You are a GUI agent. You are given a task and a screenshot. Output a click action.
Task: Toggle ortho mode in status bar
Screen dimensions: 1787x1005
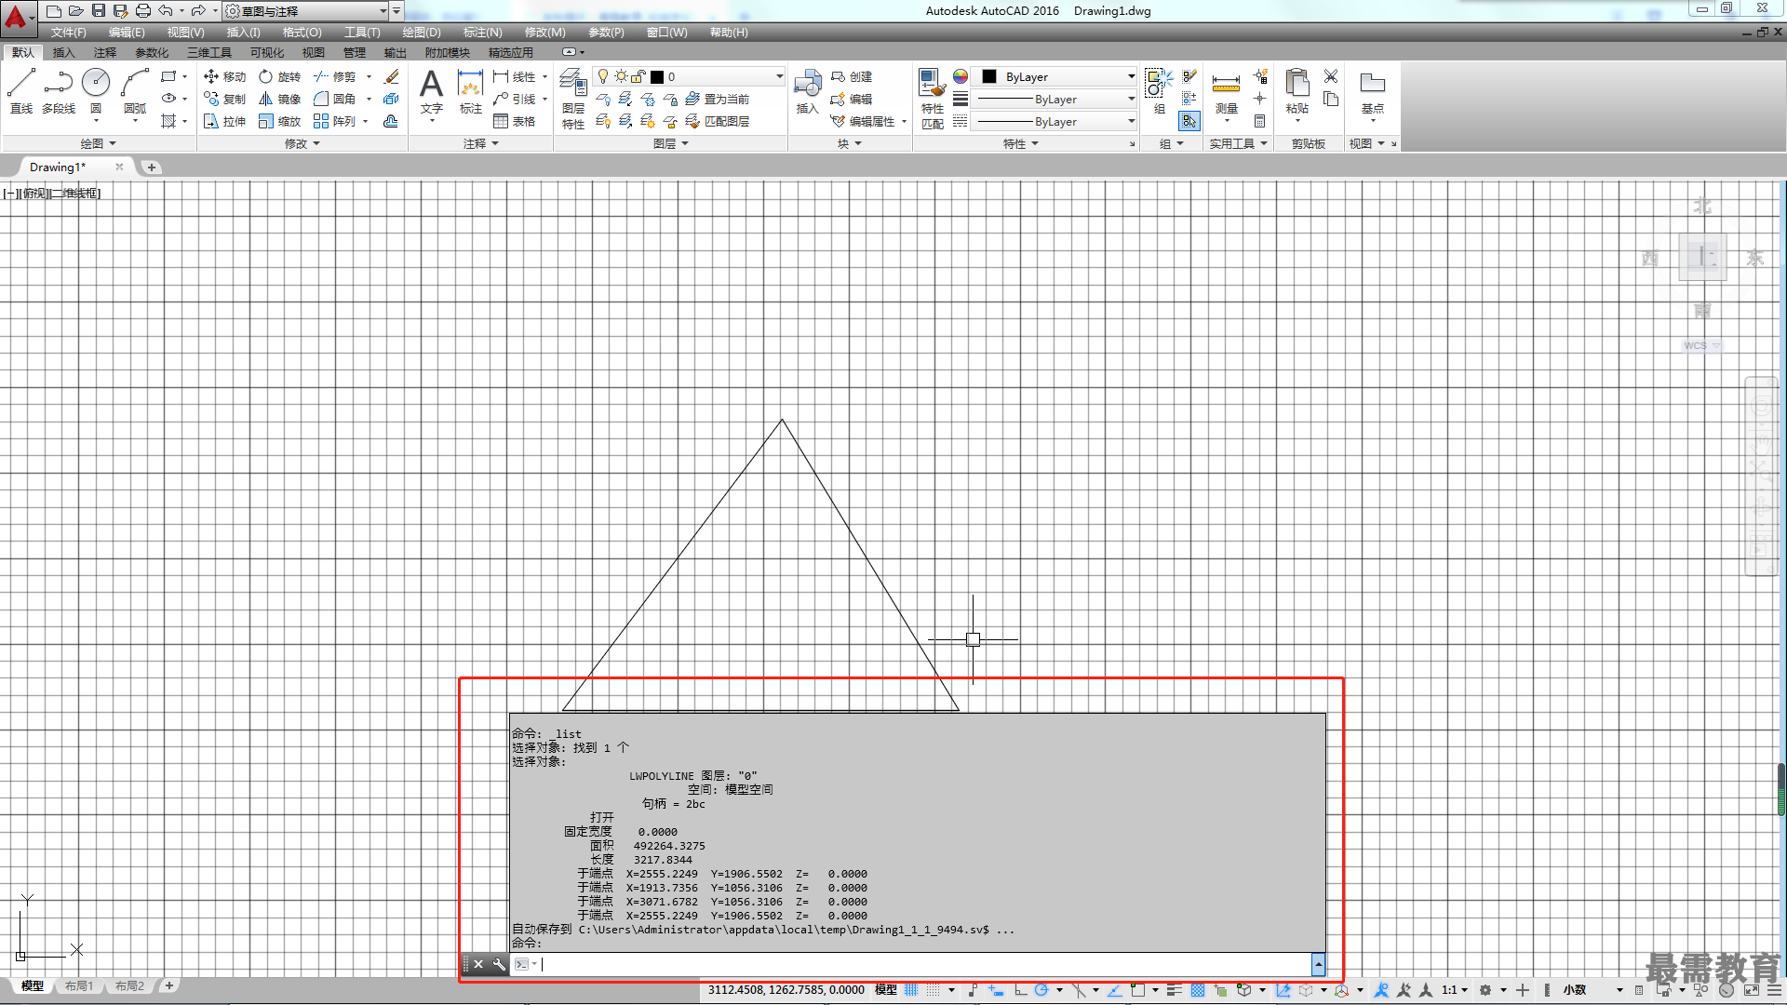point(1020,990)
